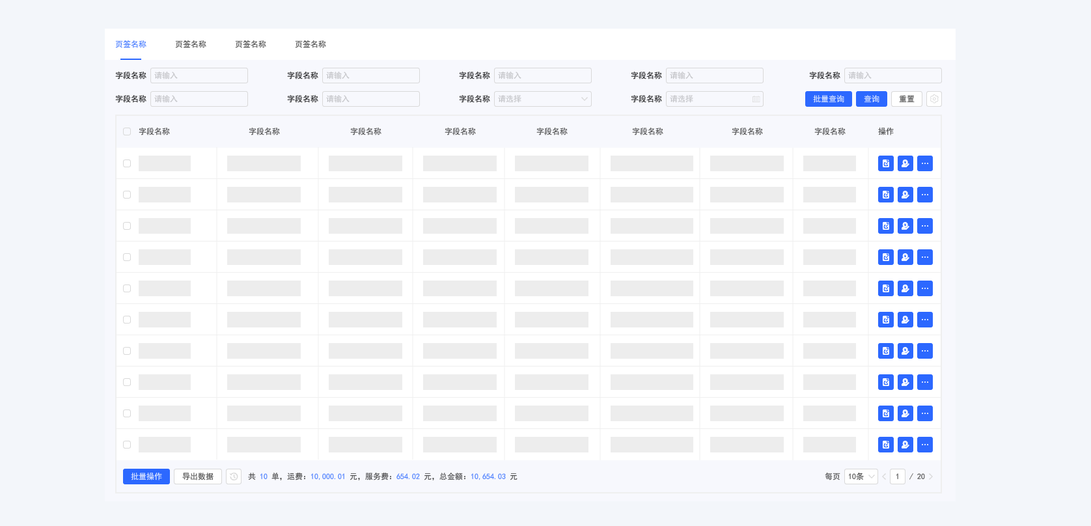
Task: Click the edit document icon in the second table row
Action: point(885,195)
